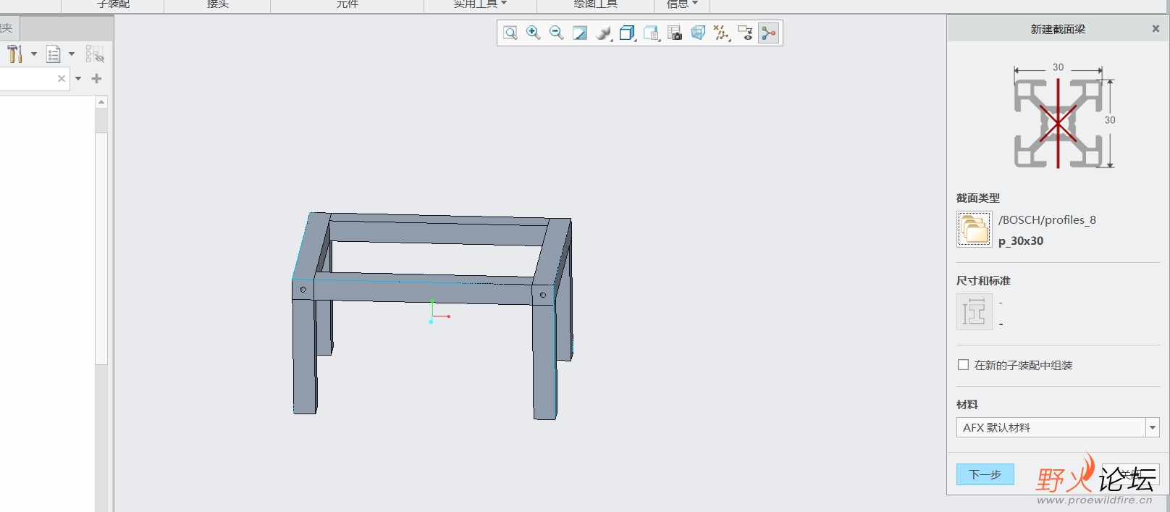
Task: Click the 30x30 profile section preview
Action: point(1058,122)
